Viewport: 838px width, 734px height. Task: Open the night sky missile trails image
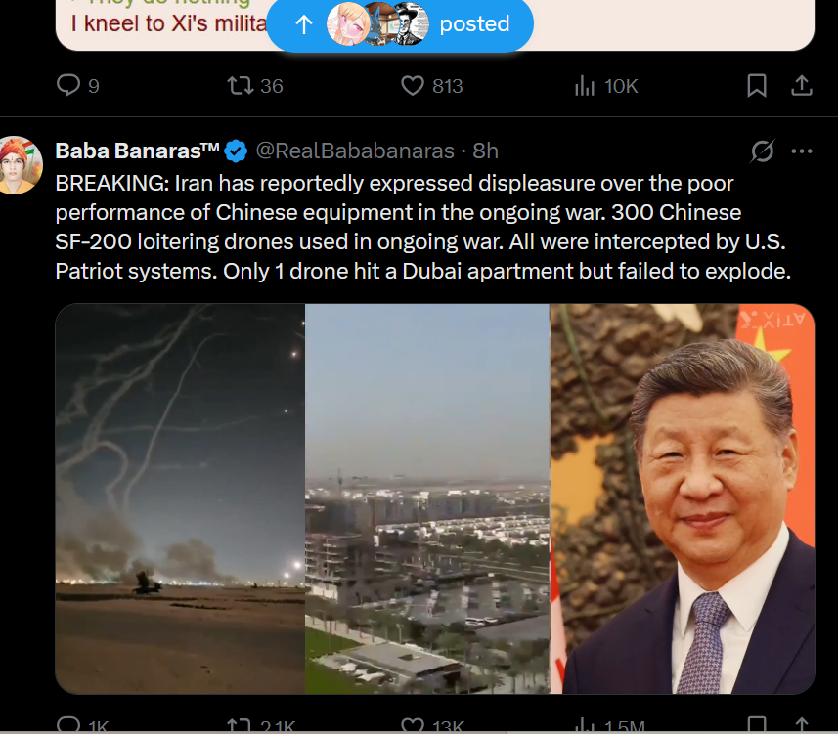180,499
